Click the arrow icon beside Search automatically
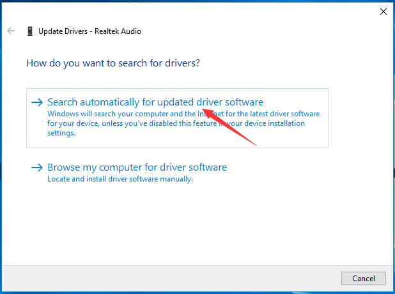395x294 pixels. click(x=37, y=102)
